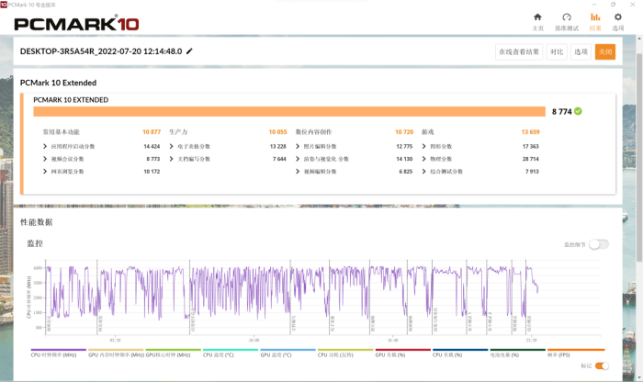Click the overall score 8 774
Image resolution: width=643 pixels, height=382 pixels.
[x=561, y=111]
